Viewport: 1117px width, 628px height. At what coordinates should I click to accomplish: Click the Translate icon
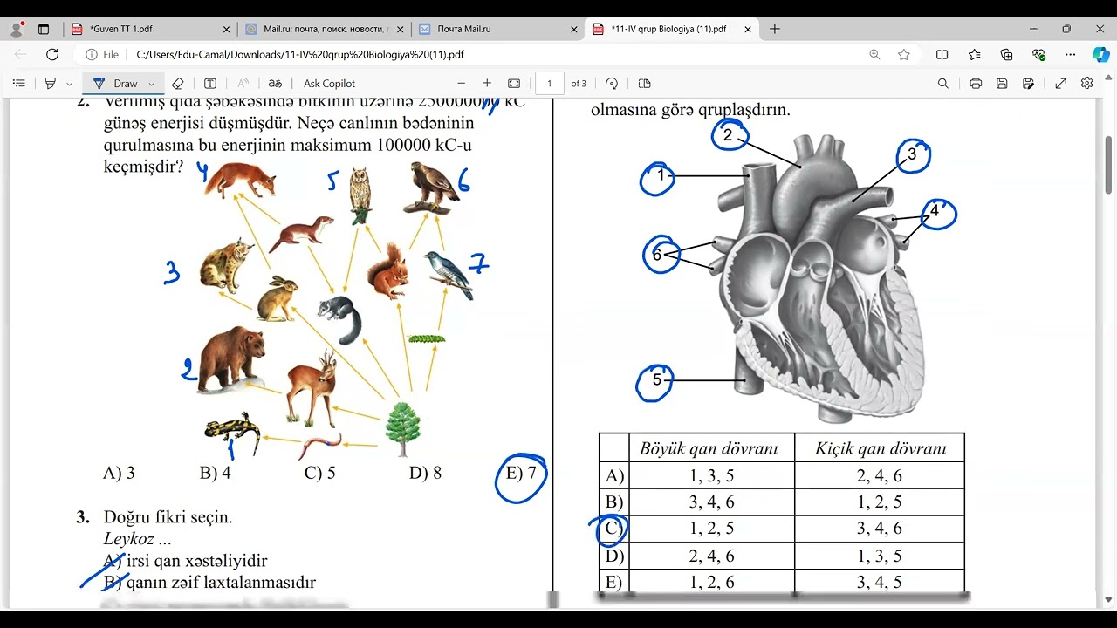[275, 84]
